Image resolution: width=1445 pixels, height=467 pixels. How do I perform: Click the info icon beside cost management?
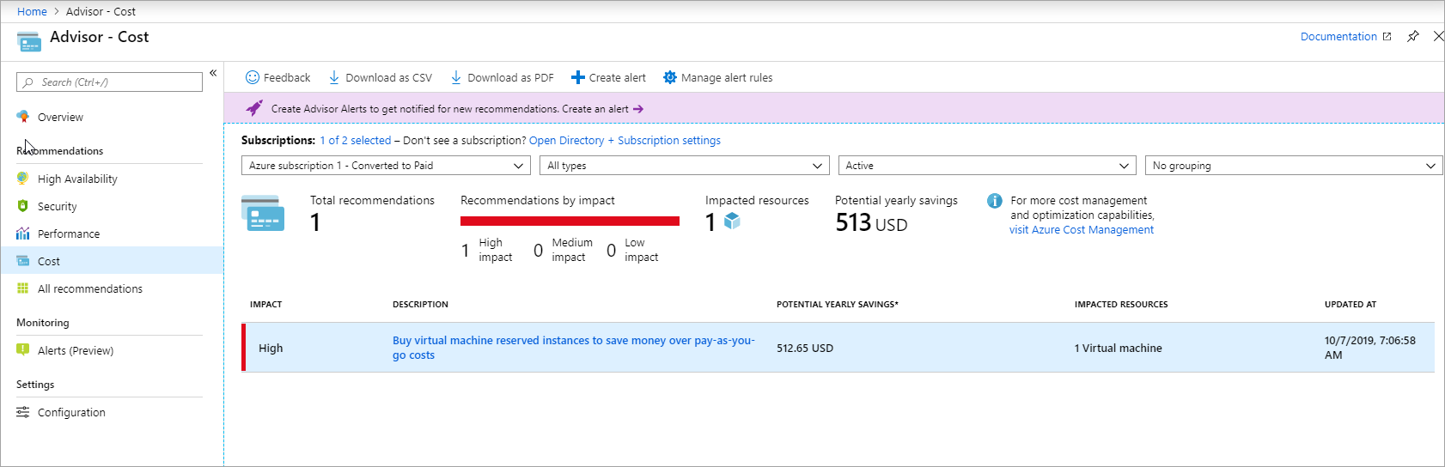(994, 201)
